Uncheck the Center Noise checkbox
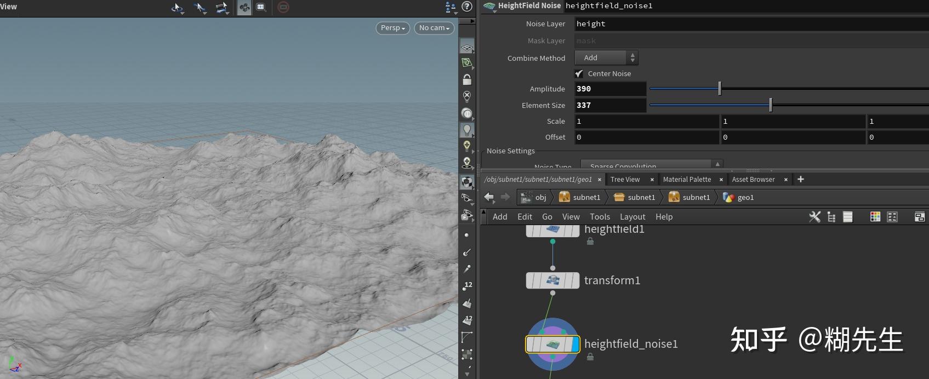 point(579,73)
